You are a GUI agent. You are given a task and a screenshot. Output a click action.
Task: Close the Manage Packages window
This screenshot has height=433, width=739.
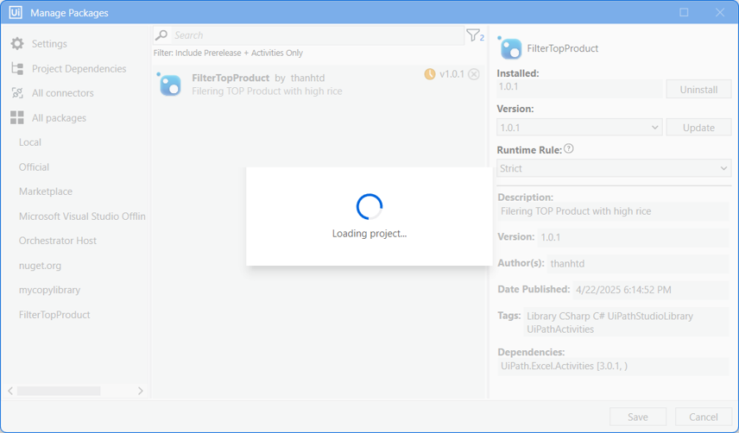coord(720,12)
